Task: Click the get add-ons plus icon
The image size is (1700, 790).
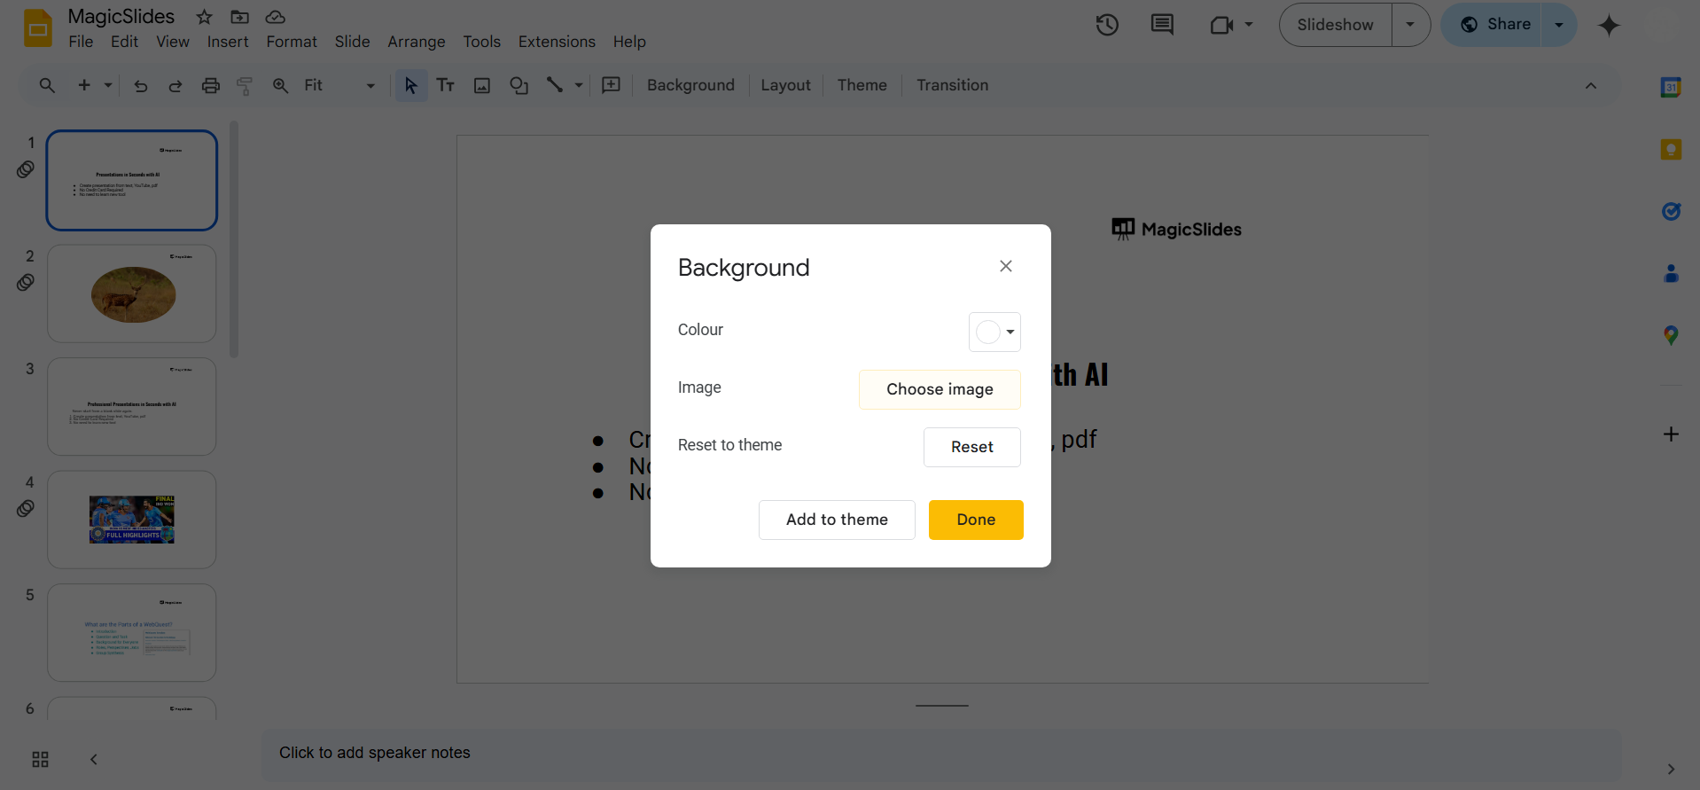Action: [1671, 434]
